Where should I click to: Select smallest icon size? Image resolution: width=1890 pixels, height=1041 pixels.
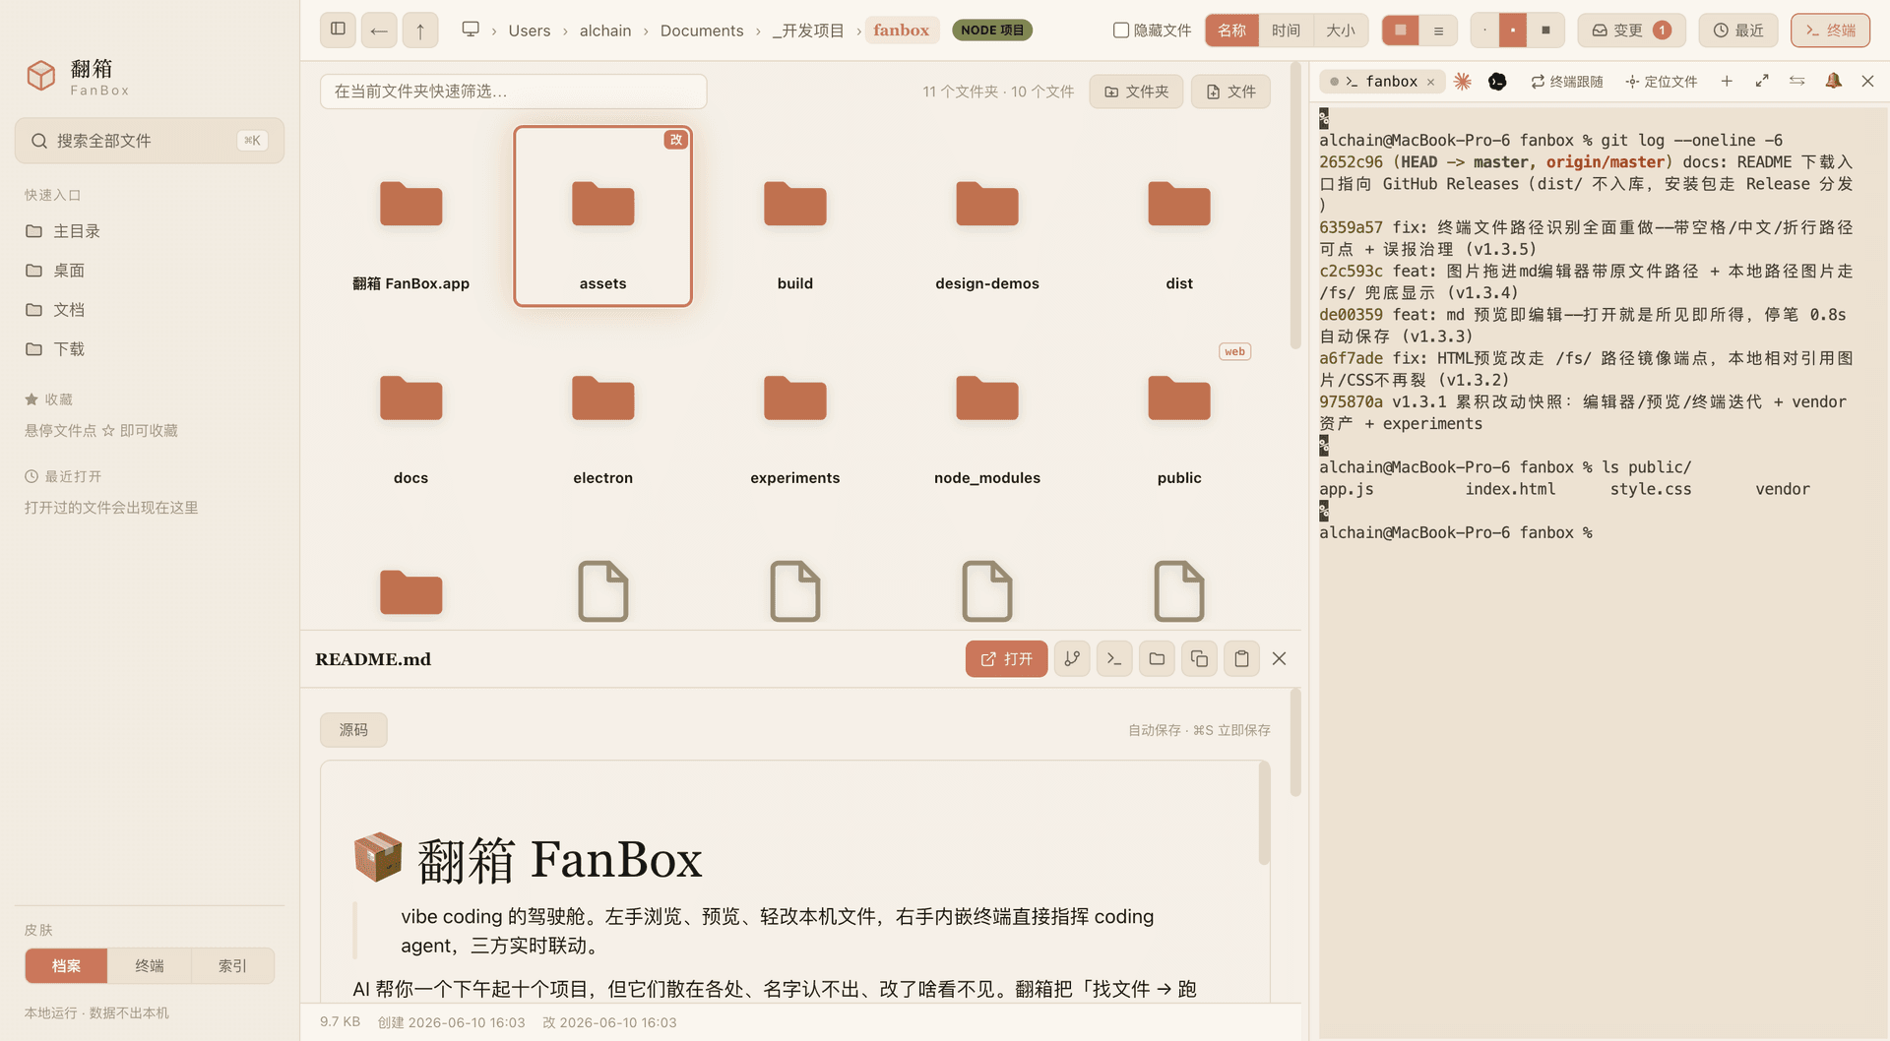click(x=1484, y=31)
